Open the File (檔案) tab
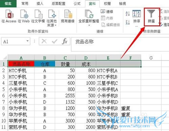The image size is (169, 131). (8, 4)
